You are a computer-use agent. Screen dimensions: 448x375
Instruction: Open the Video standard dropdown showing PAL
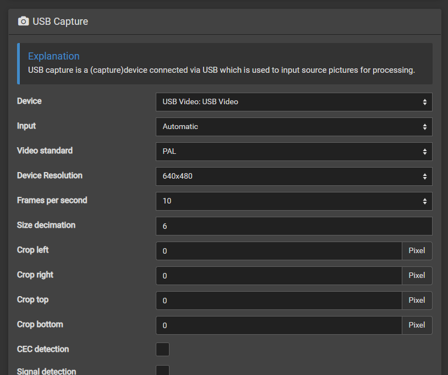point(294,152)
